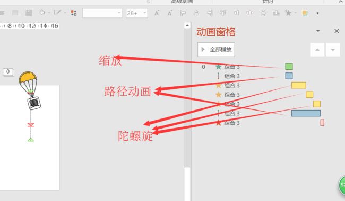Viewport: 345px width, 201px height.
Task: Click the animation order tag 0 beside the slide
Action: 8,72
